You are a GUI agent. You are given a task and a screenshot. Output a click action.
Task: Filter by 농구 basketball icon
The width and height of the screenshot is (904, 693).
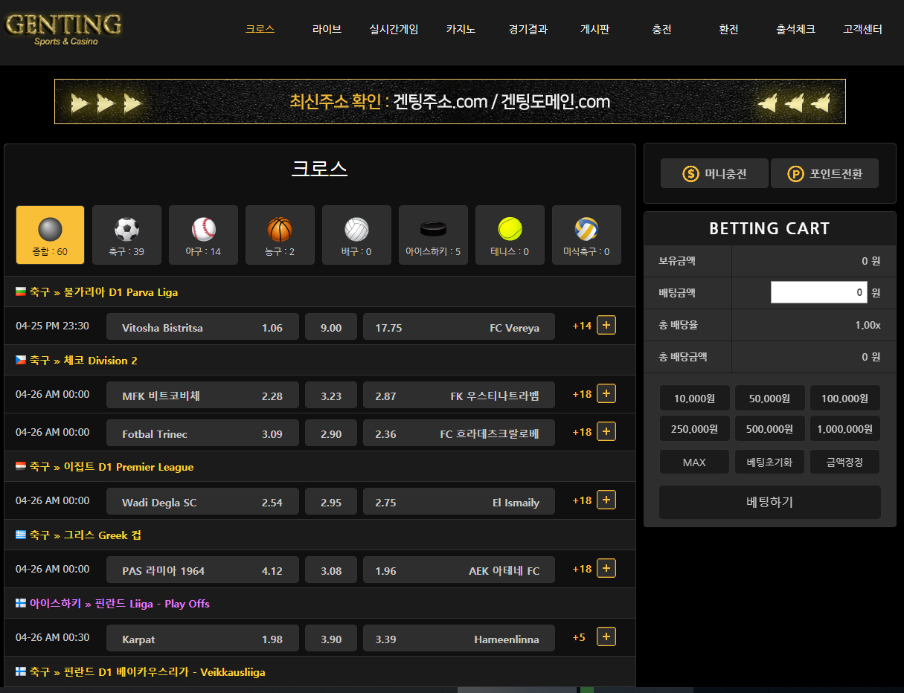(280, 229)
